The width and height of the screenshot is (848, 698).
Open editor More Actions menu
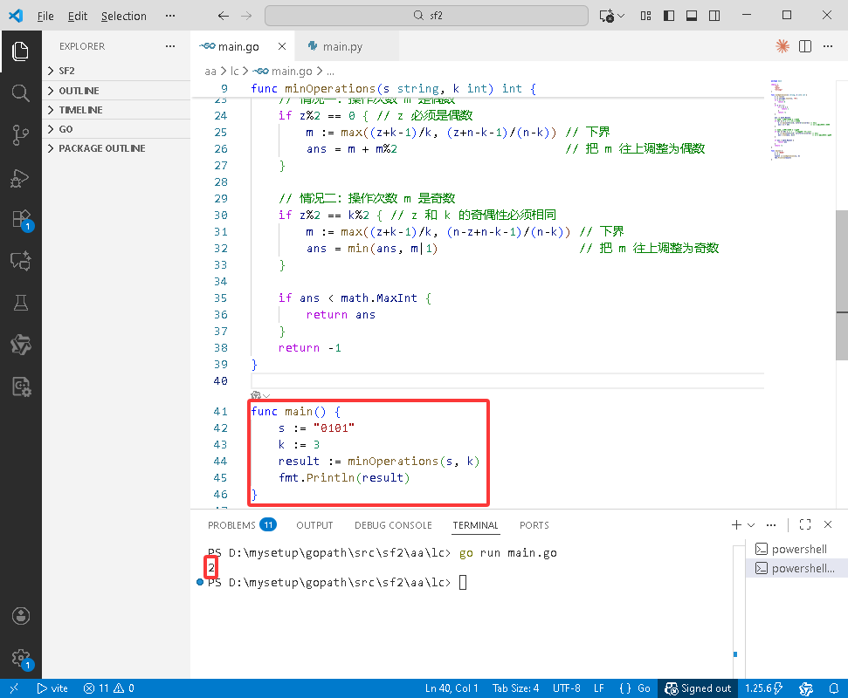(827, 46)
